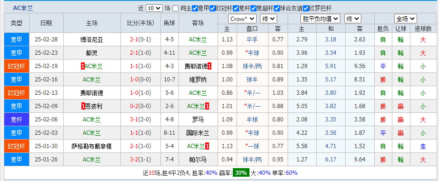Click the 让球 column header
This screenshot has width=439, height=181.
pyautogui.click(x=400, y=28)
